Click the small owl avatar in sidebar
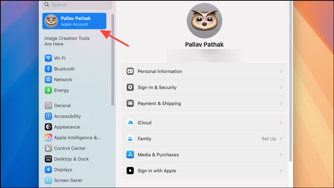 tap(51, 21)
